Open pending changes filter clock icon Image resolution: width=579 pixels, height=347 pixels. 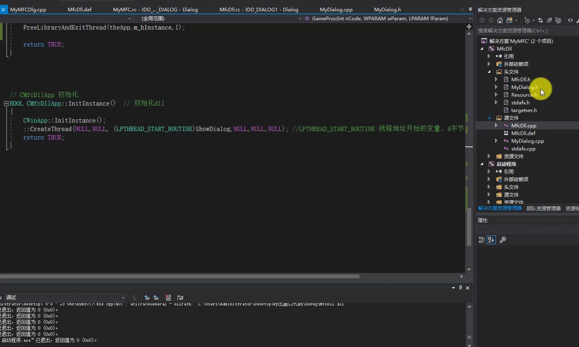(x=527, y=20)
